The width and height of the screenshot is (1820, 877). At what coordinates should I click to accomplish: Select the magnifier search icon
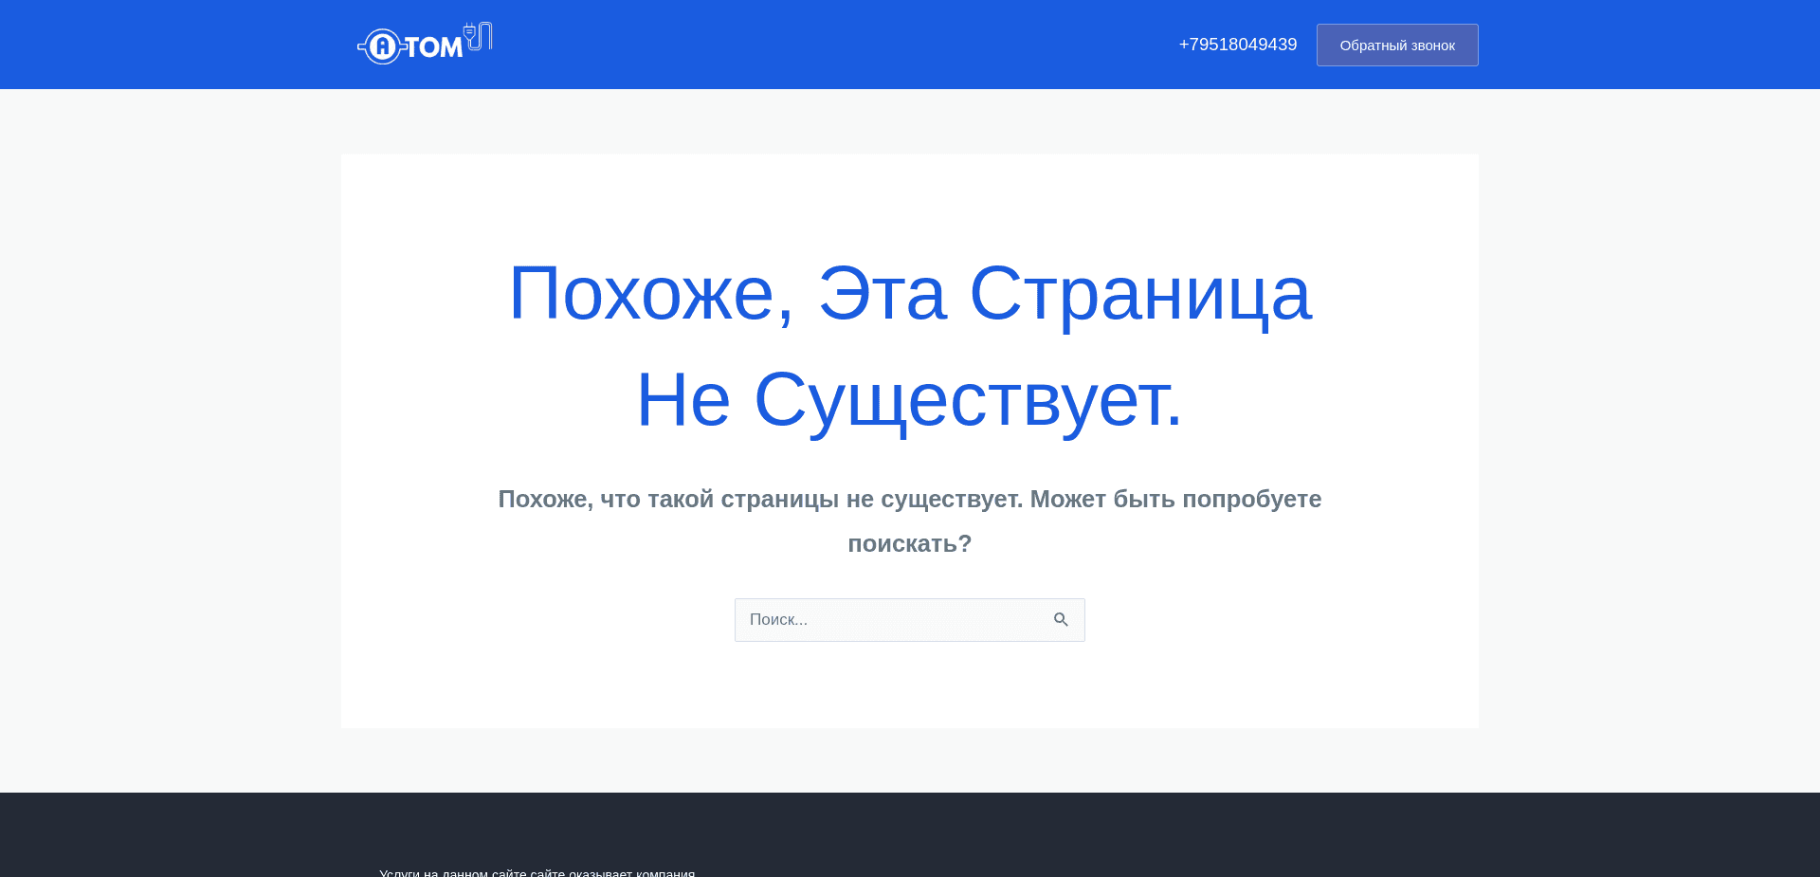tap(1061, 619)
